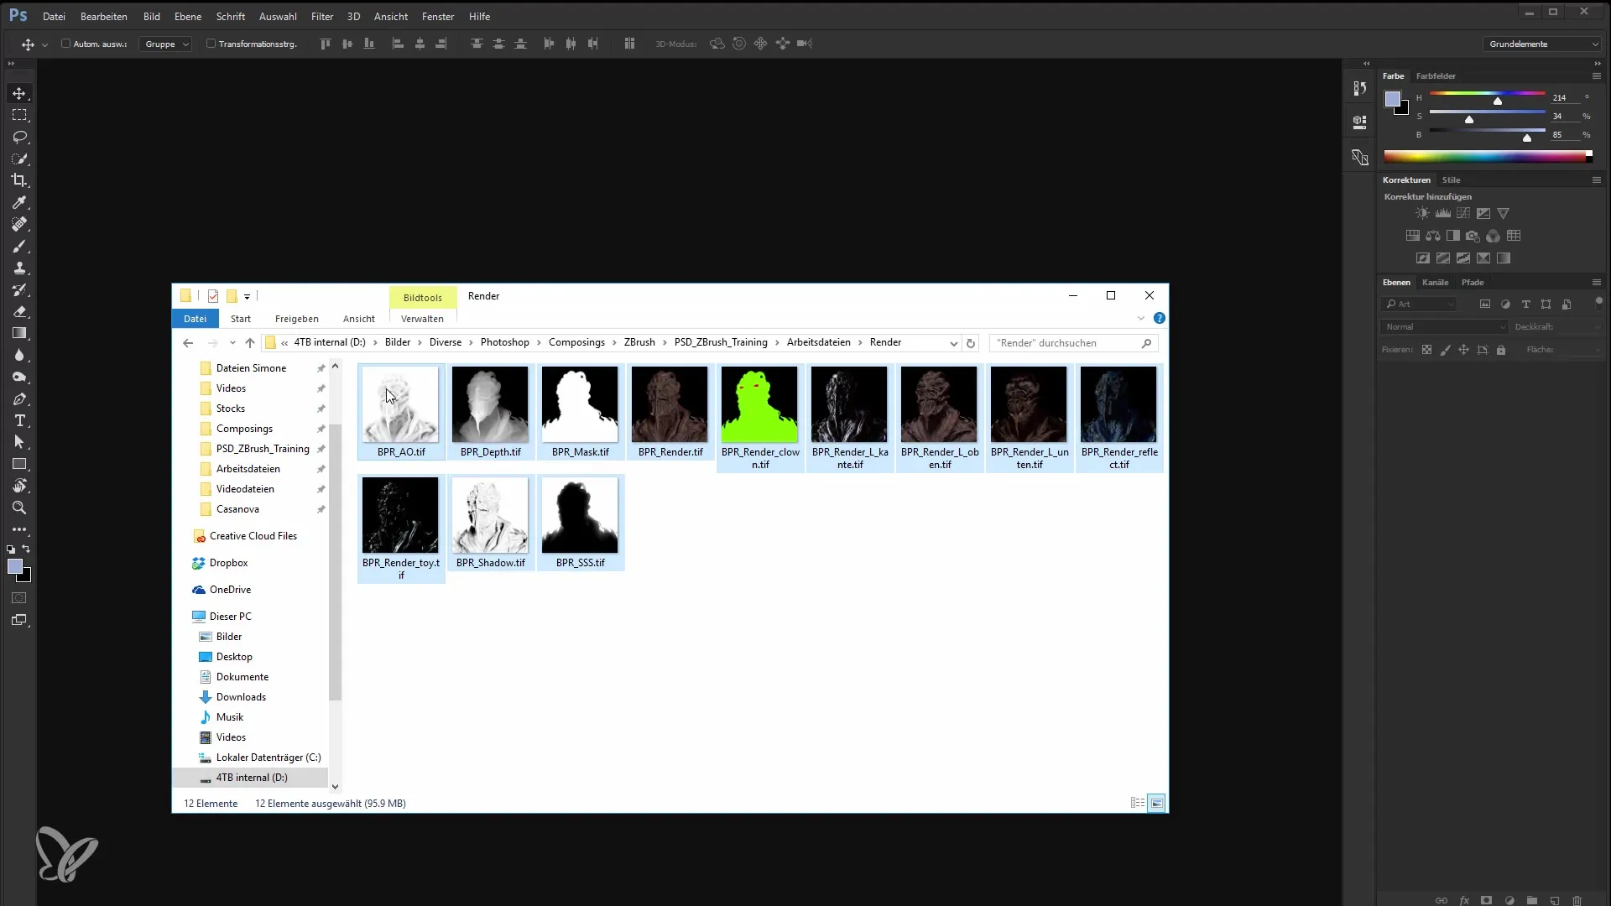Screen dimensions: 1611x906
Task: Enable Transformation strip checkbox
Action: click(211, 43)
